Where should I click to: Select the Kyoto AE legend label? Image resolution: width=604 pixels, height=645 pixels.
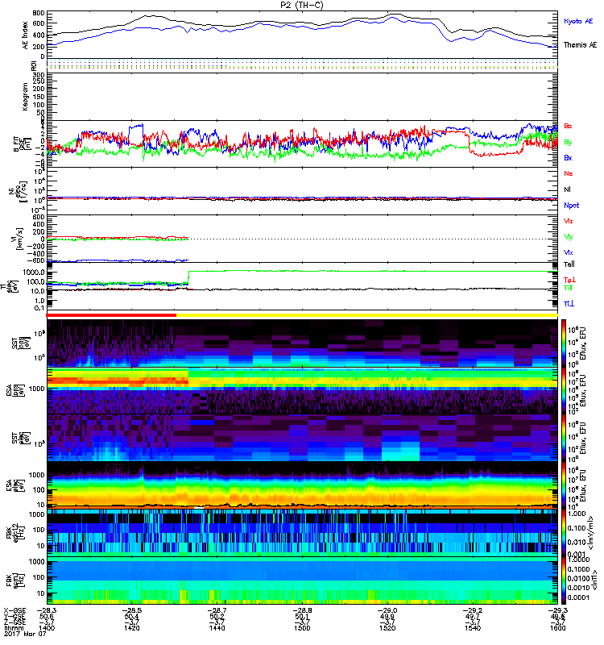(578, 21)
